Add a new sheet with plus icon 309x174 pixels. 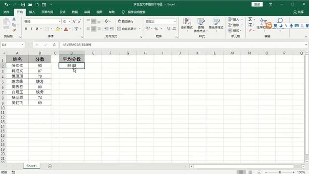coord(50,166)
